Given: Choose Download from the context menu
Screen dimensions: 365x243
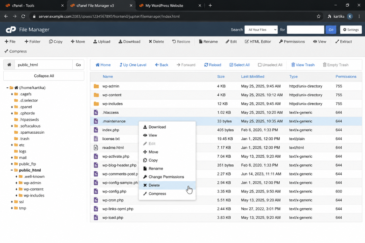Looking at the screenshot, I should (167, 127).
